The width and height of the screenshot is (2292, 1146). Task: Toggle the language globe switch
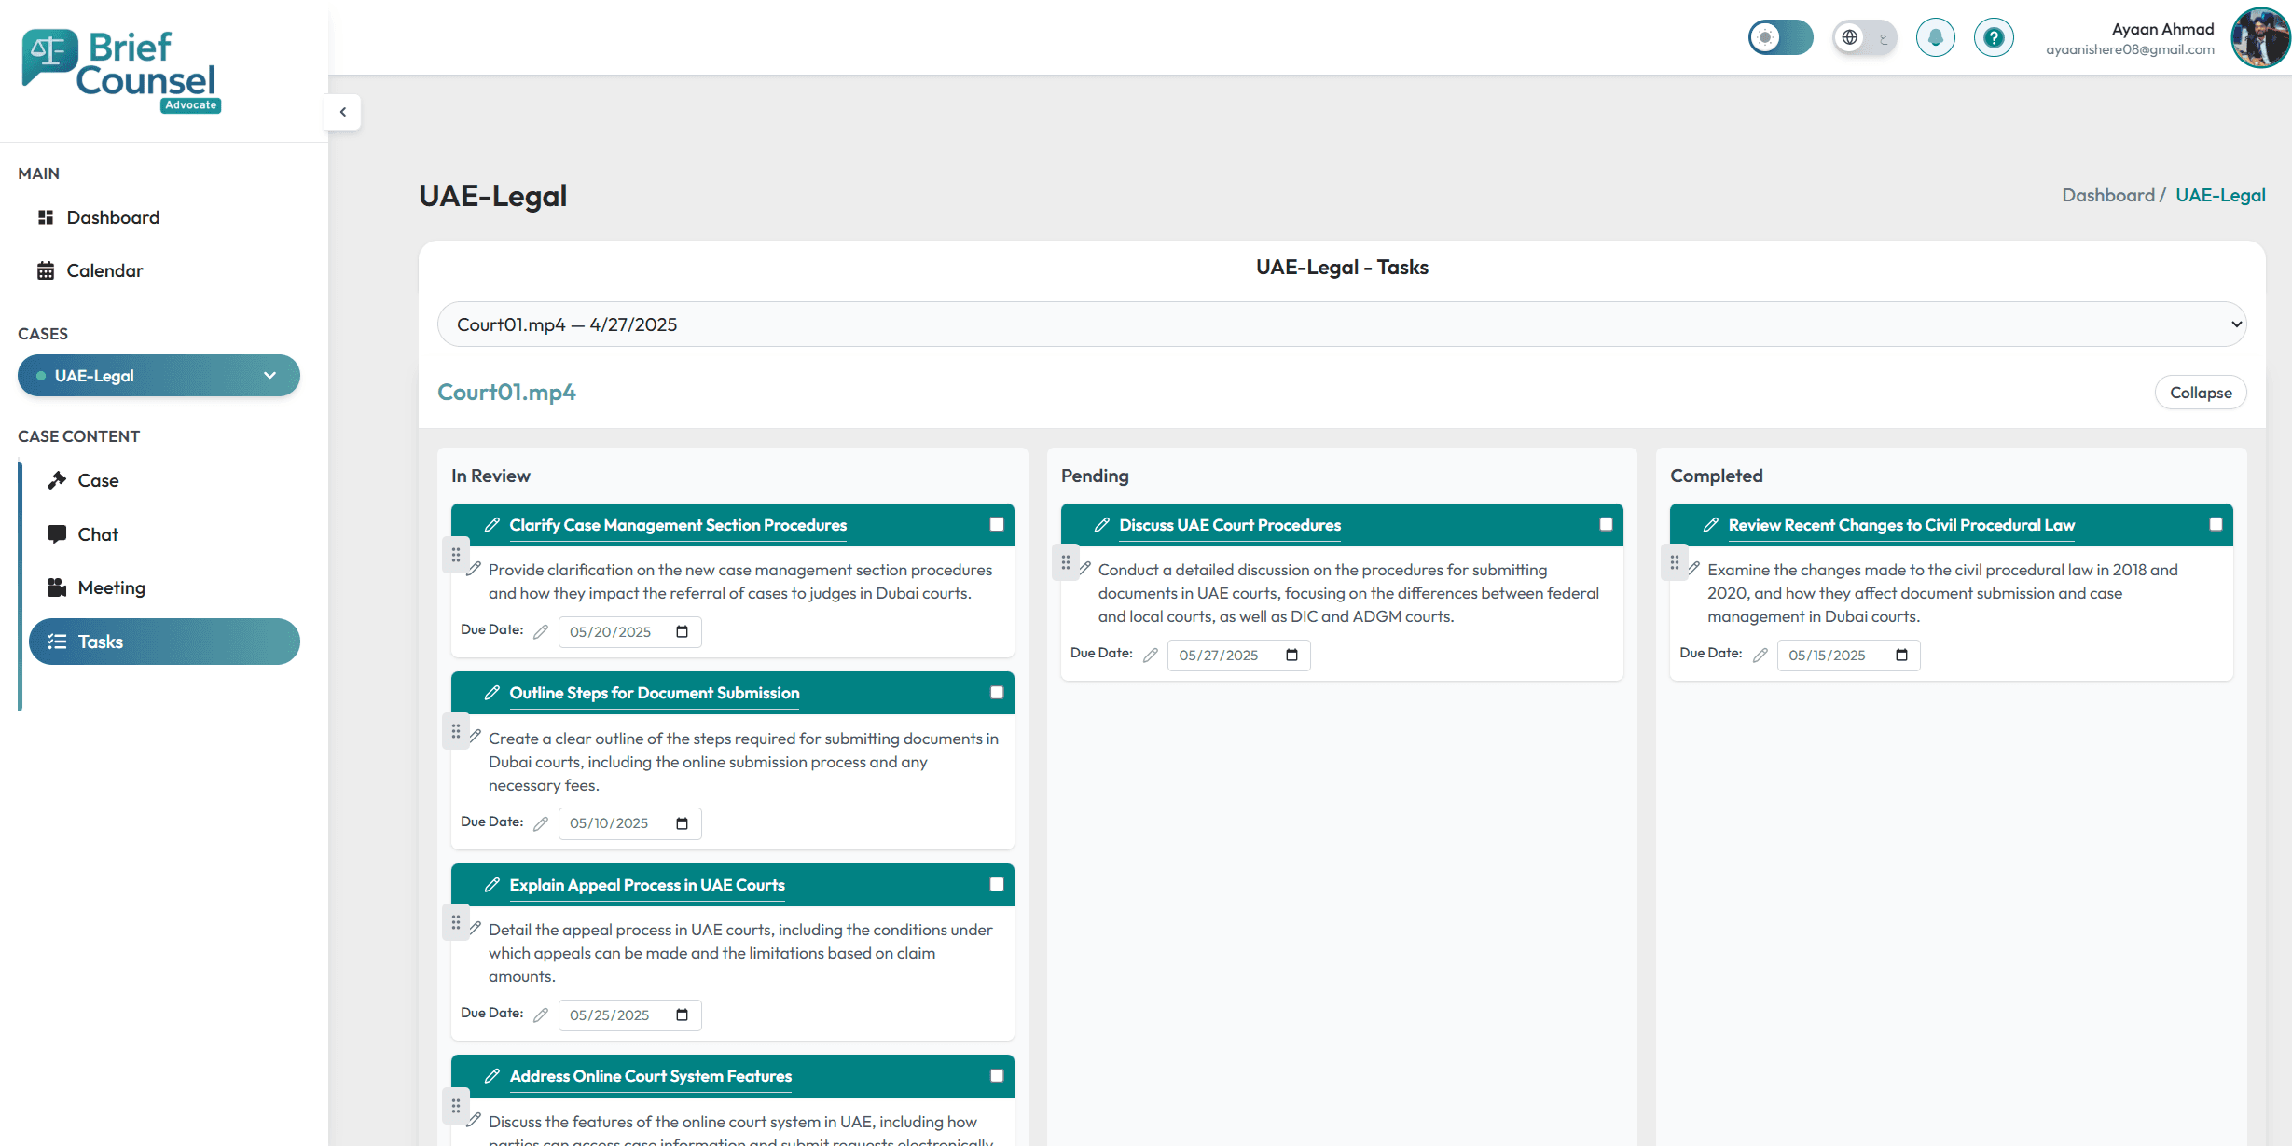(x=1864, y=38)
